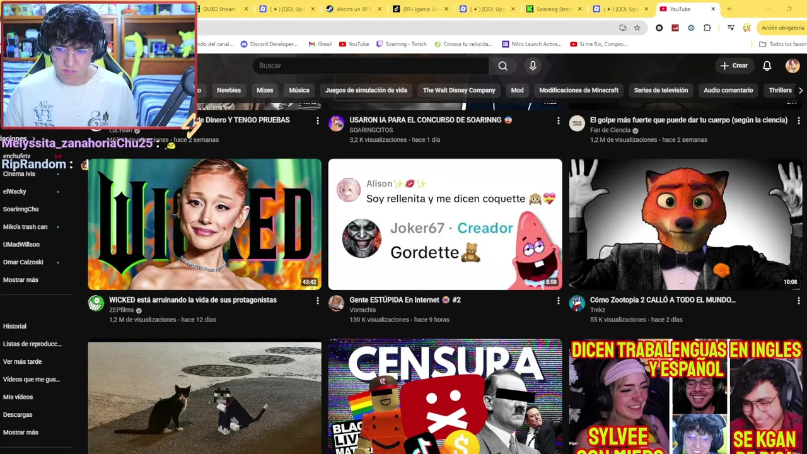Image resolution: width=807 pixels, height=454 pixels.
Task: Focus the Buscar search field
Action: [x=371, y=66]
